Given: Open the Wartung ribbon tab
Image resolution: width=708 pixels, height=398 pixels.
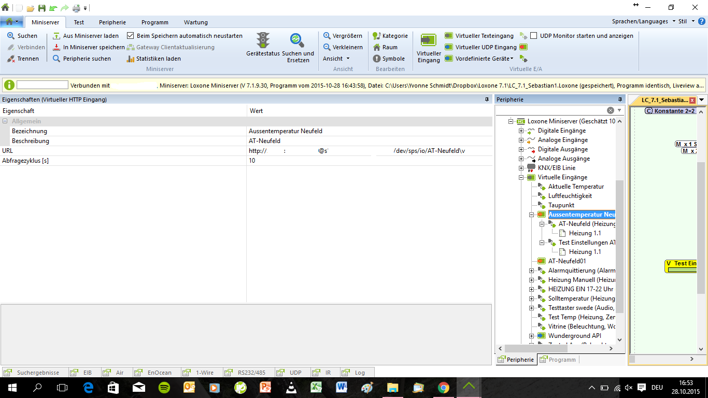Looking at the screenshot, I should click(195, 22).
